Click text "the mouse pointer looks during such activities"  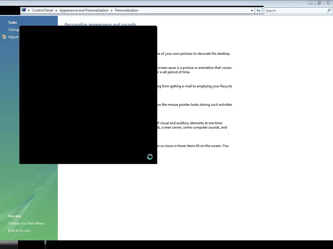[197, 105]
